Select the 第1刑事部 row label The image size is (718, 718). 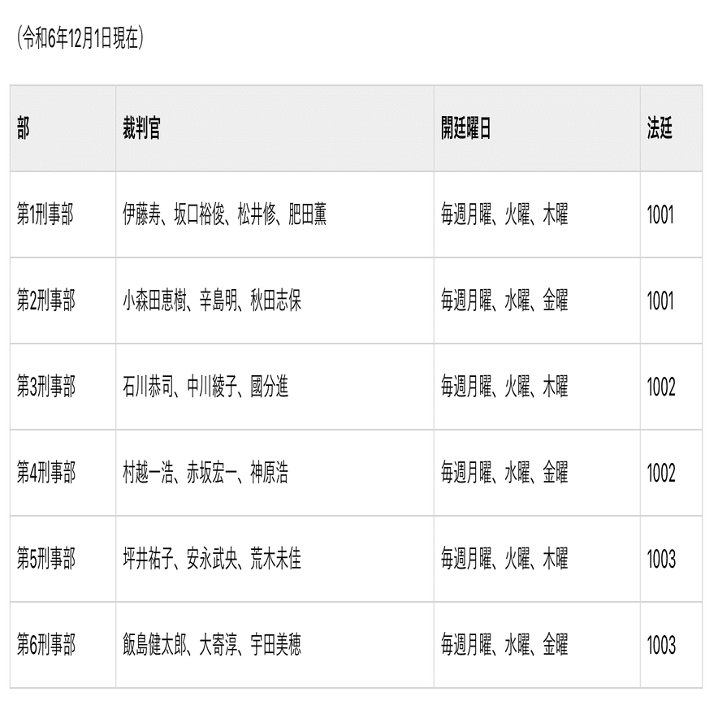pos(46,215)
